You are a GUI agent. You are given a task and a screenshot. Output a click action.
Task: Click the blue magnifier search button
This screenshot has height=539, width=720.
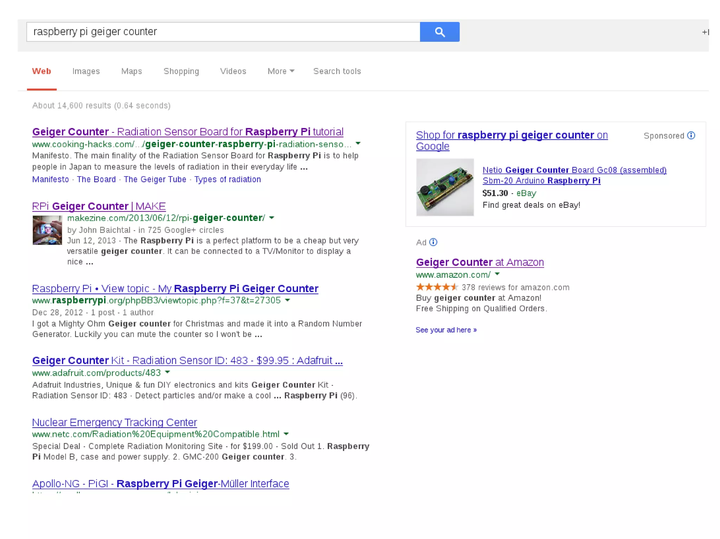click(439, 32)
